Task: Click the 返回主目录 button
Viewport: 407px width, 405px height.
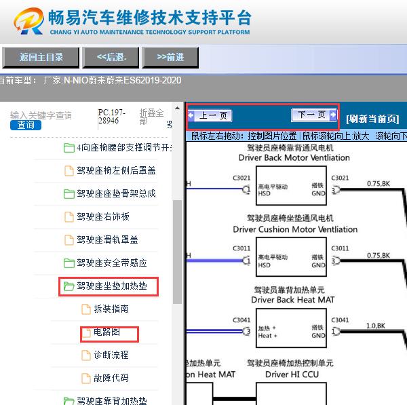Action: pos(41,58)
